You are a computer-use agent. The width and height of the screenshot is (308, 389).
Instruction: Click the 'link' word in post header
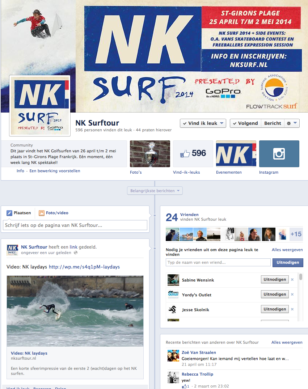pos(73,247)
